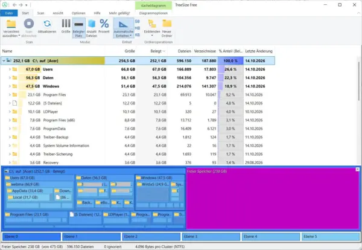
Task: Collapse the C:\ auf [Acer] root node
Action: coord(4,61)
